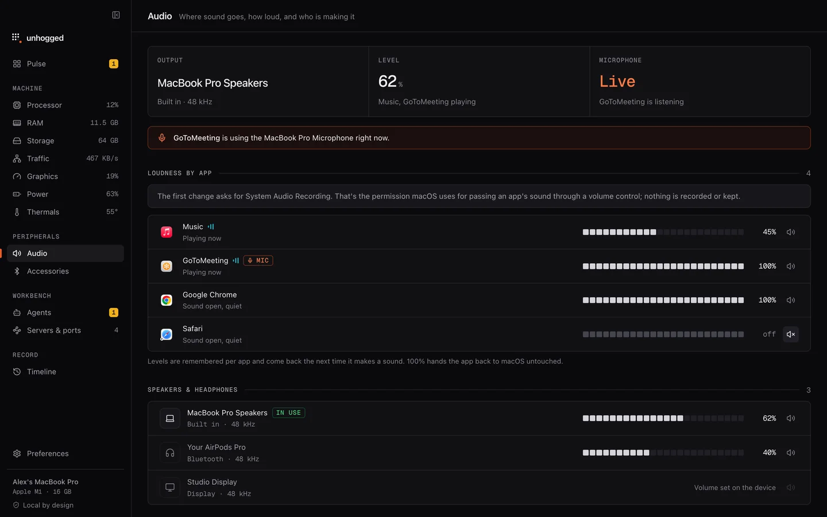Adjust the Google Chrome volume level bar

pyautogui.click(x=663, y=300)
